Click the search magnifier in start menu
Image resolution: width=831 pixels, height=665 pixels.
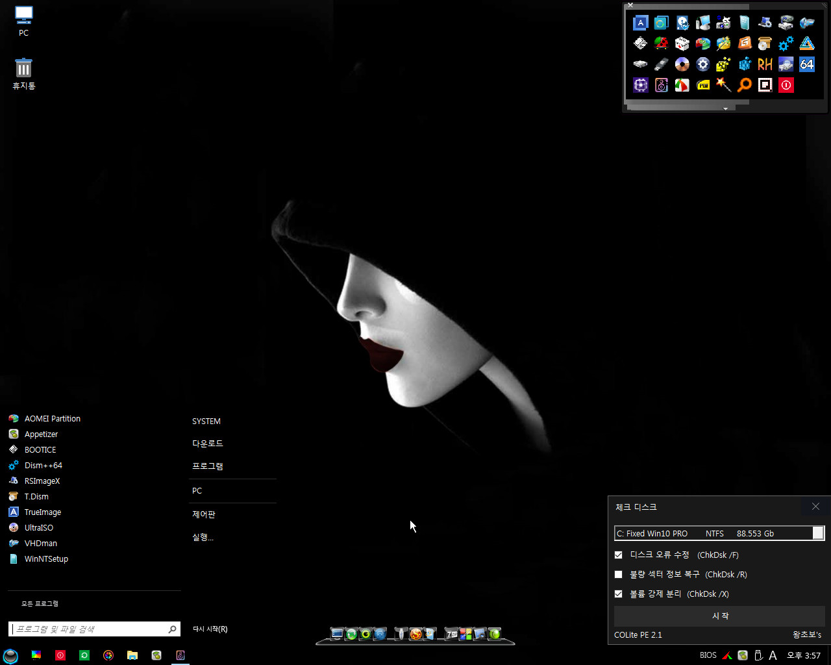(x=173, y=629)
